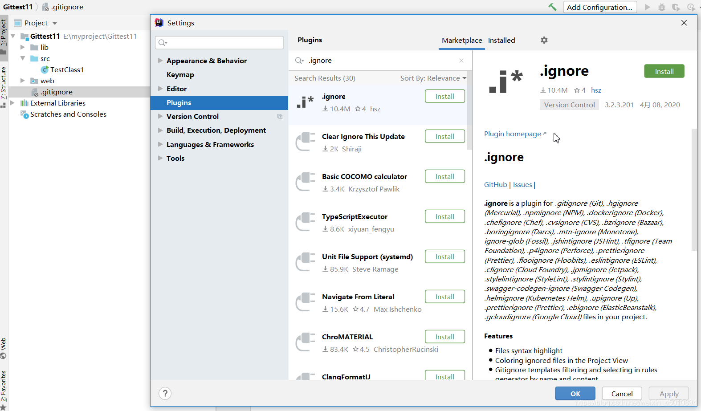Install Clear Ignore This Update plugin

coord(445,136)
